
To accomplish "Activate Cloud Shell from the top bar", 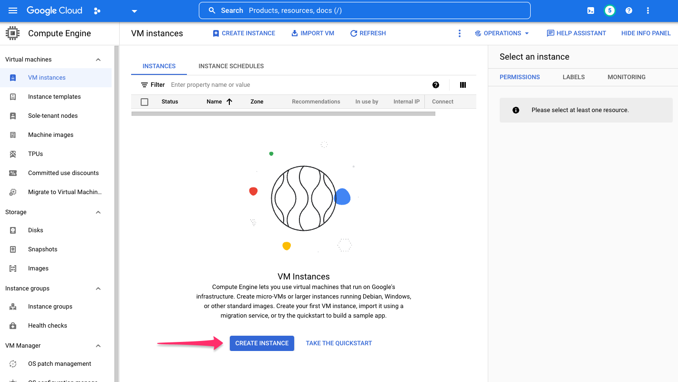I will 590,10.
